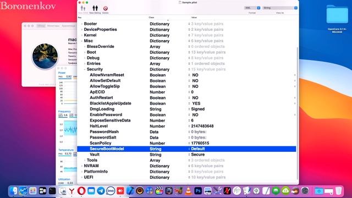
Task: Open the Sample.plist title document icon
Action: tap(180, 2)
